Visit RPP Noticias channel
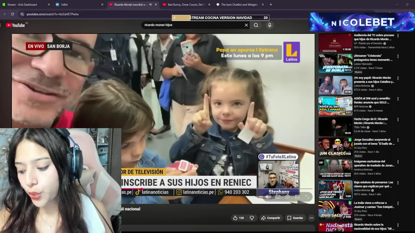 pyautogui.click(x=361, y=106)
